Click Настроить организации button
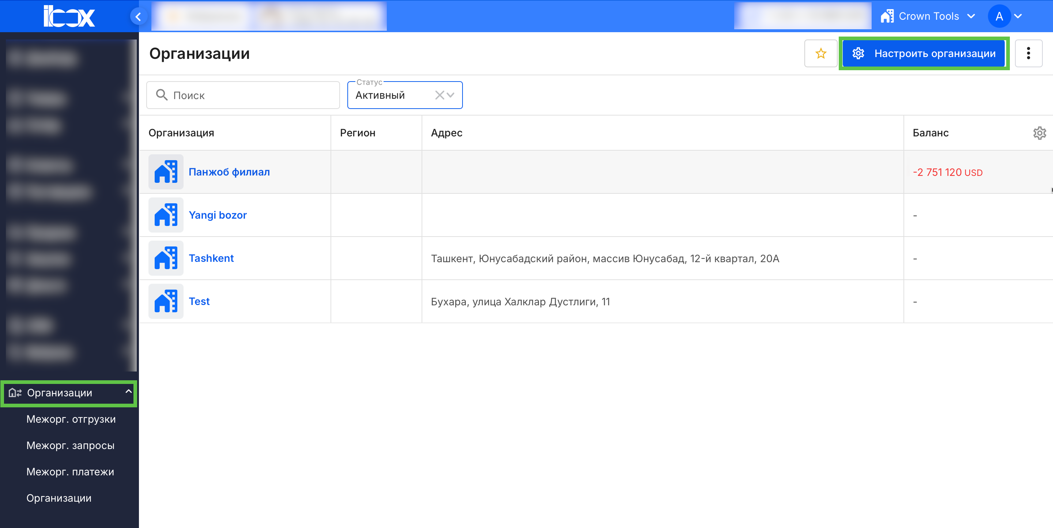Screen dimensions: 1053x528 924,53
